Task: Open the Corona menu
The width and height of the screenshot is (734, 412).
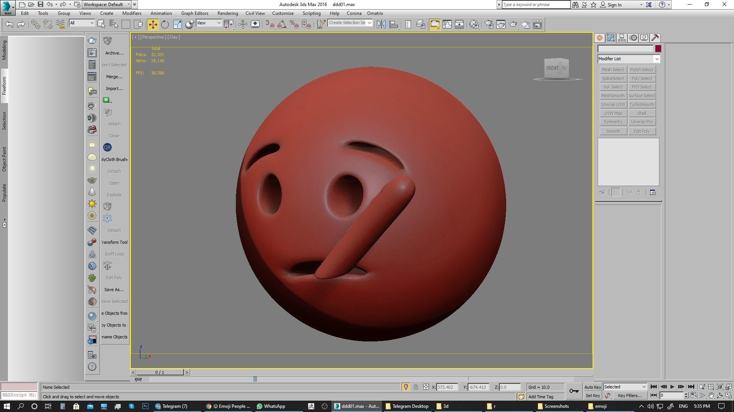Action: (x=354, y=13)
